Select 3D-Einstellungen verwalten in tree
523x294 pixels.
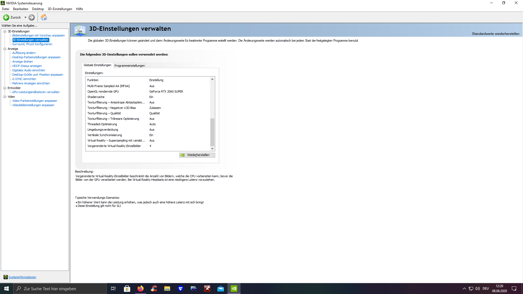[x=31, y=40]
